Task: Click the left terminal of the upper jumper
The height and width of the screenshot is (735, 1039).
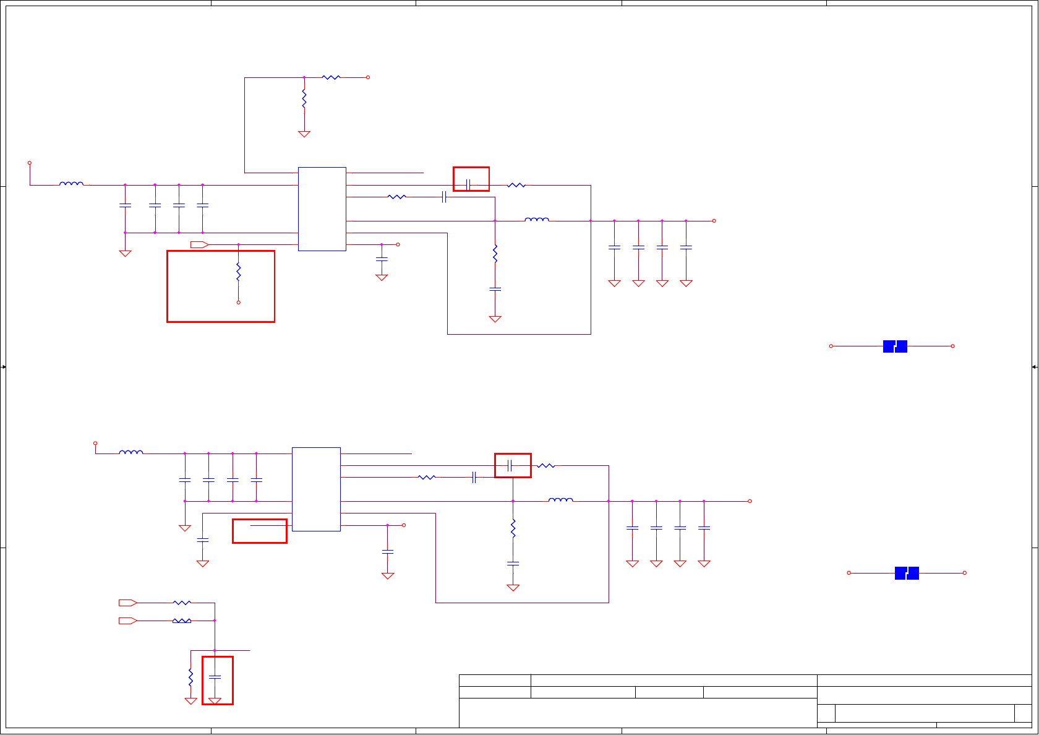Action: (x=831, y=346)
